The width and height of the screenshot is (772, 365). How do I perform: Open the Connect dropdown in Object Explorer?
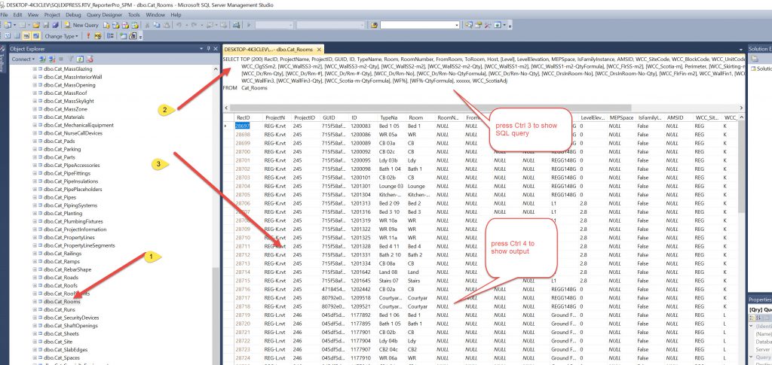23,59
